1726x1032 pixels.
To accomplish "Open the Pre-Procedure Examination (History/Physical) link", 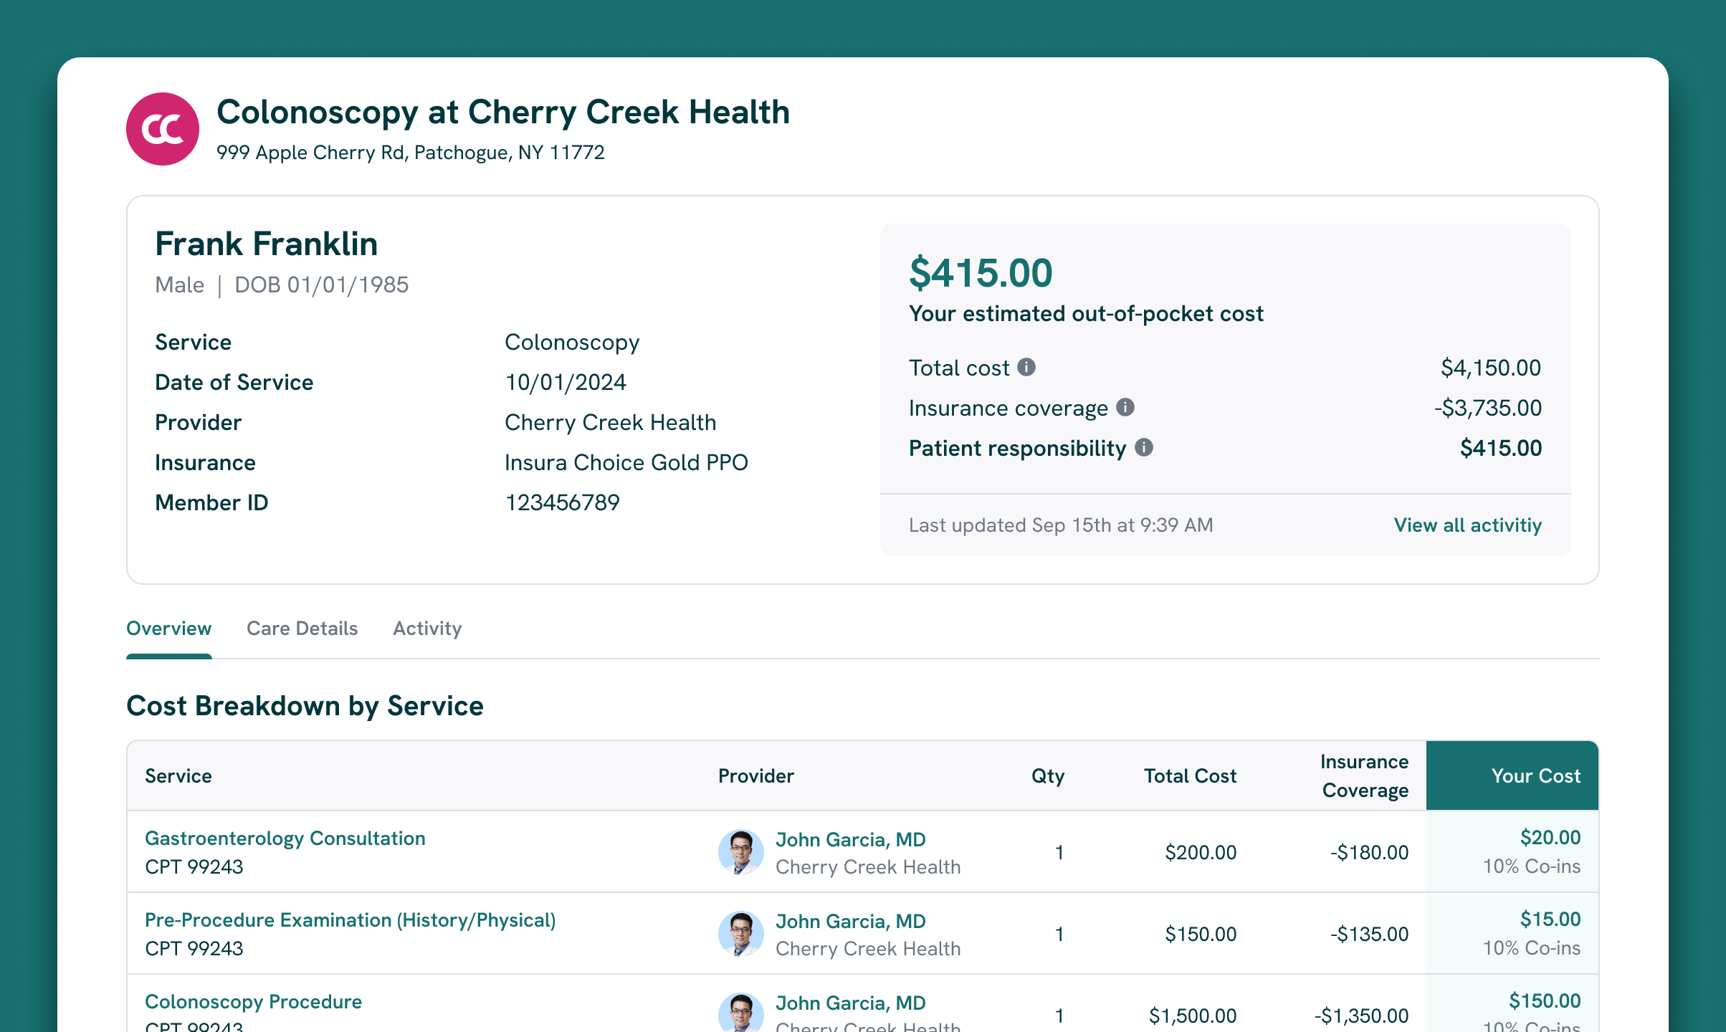I will [x=350, y=920].
